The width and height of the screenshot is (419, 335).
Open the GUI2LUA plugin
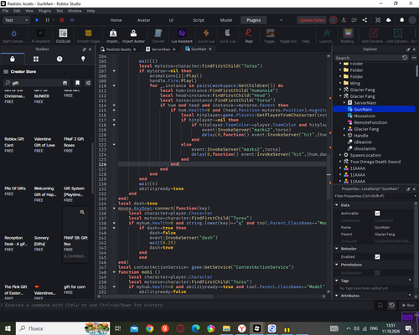(x=63, y=36)
